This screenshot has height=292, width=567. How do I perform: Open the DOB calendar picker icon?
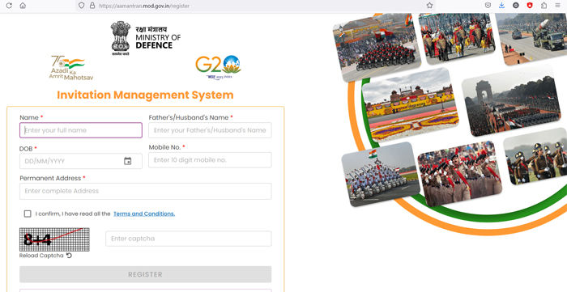tap(128, 161)
